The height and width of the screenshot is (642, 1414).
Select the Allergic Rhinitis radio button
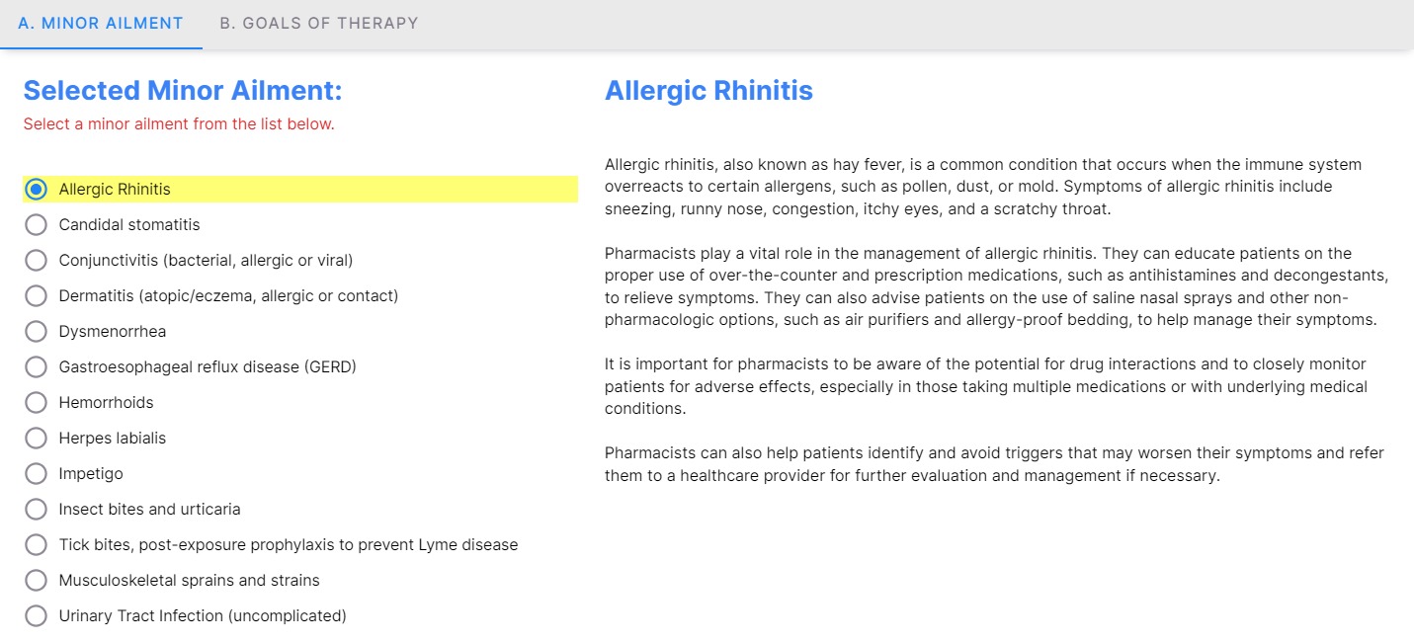pyautogui.click(x=37, y=189)
